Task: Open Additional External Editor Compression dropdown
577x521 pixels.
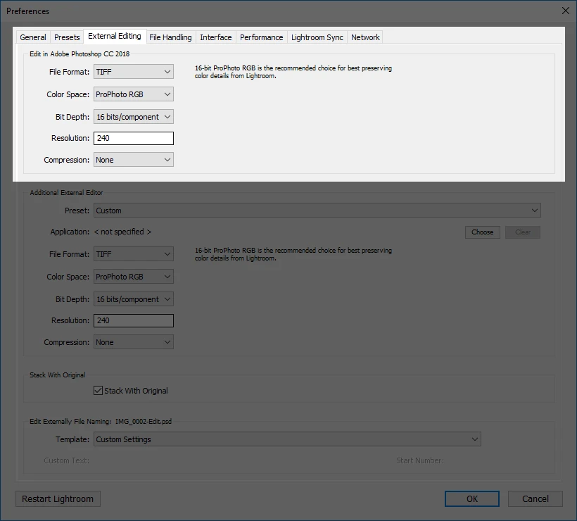Action: tap(134, 342)
